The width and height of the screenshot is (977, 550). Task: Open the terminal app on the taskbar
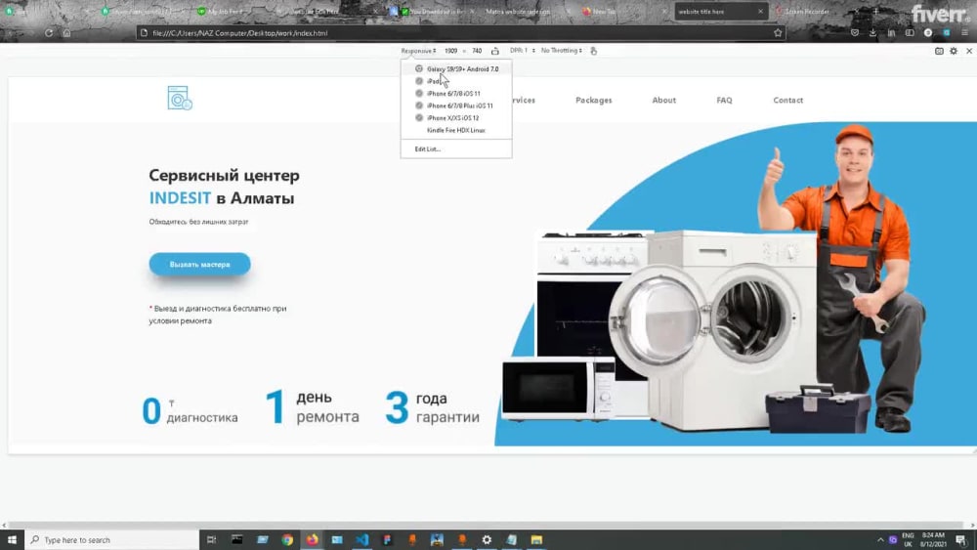point(236,539)
